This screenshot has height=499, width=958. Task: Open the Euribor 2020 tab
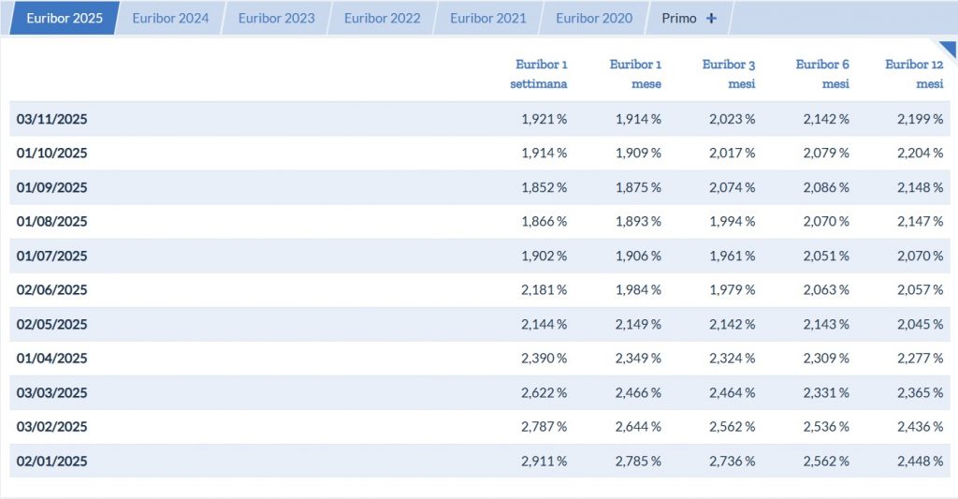click(593, 18)
